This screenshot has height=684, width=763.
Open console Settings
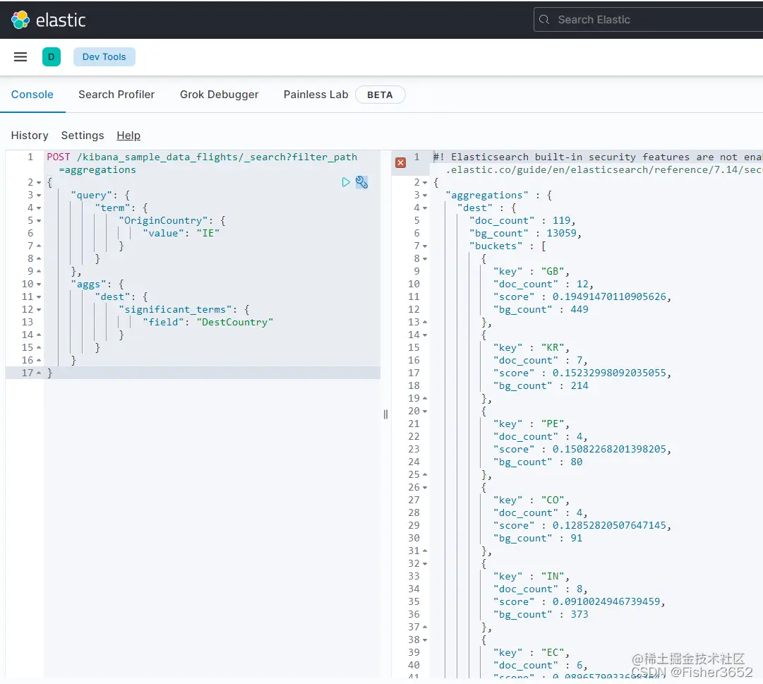point(83,136)
